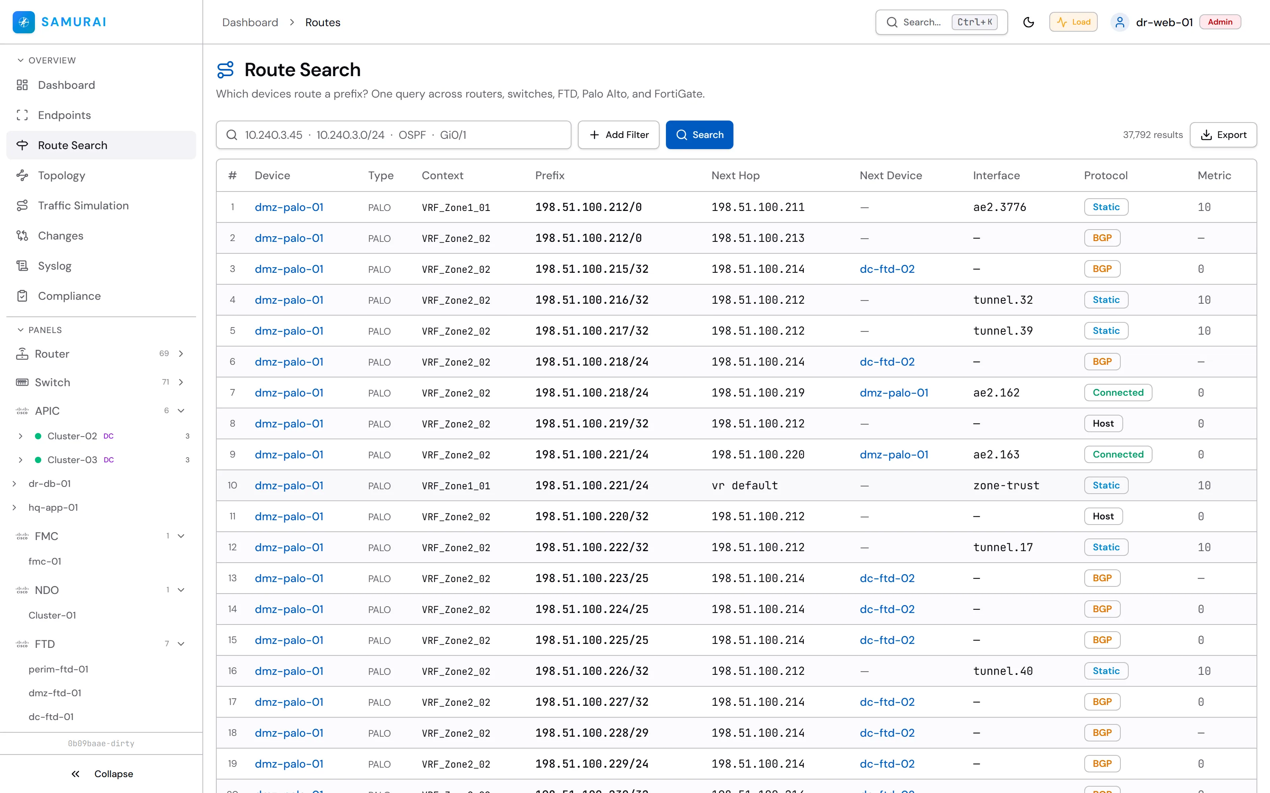The height and width of the screenshot is (793, 1270).
Task: Click the NDO cisco icon
Action: 22,590
